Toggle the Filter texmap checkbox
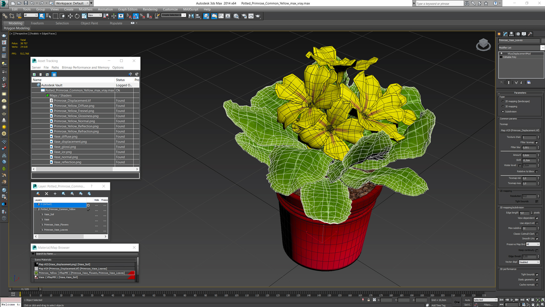 [x=536, y=142]
